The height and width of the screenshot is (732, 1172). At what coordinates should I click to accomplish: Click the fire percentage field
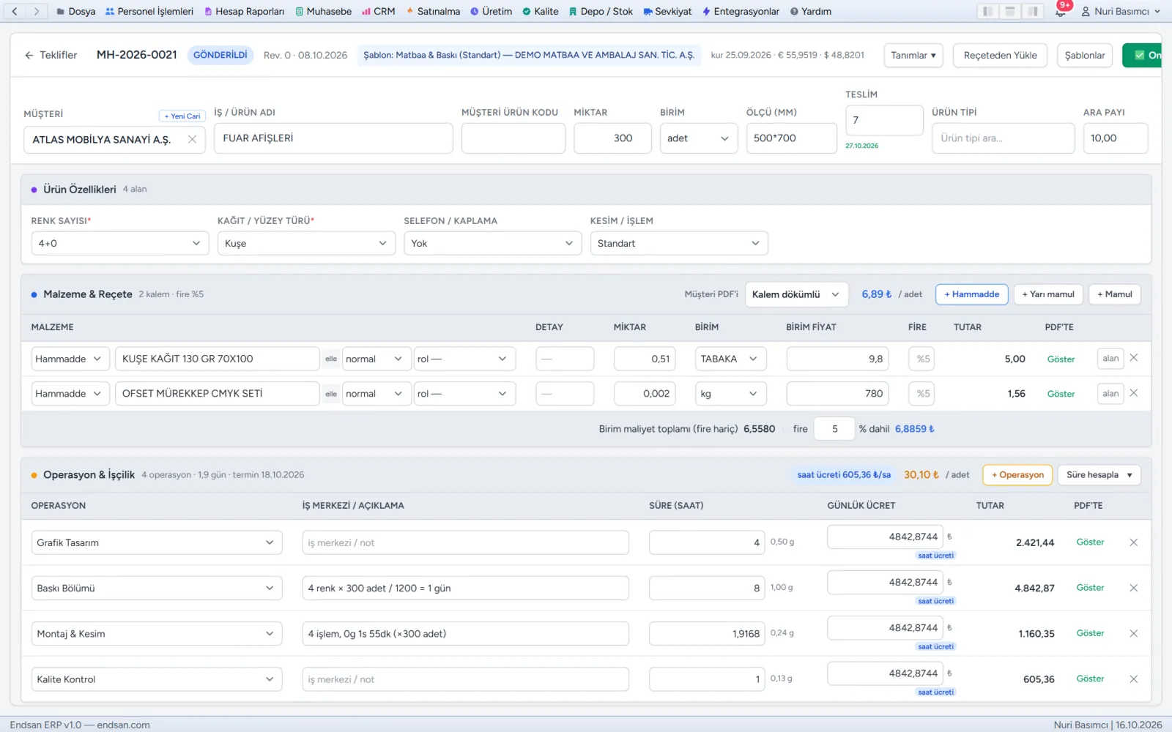[834, 429]
